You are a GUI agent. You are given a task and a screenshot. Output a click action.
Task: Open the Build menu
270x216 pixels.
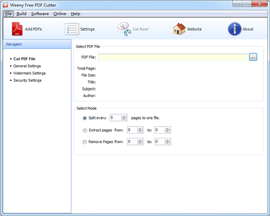pyautogui.click(x=22, y=14)
